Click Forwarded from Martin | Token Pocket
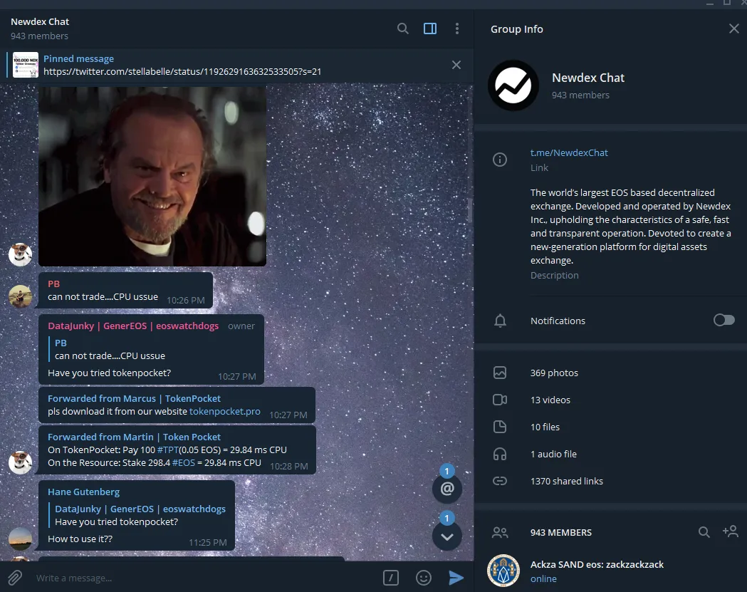The width and height of the screenshot is (747, 592). pyautogui.click(x=134, y=437)
